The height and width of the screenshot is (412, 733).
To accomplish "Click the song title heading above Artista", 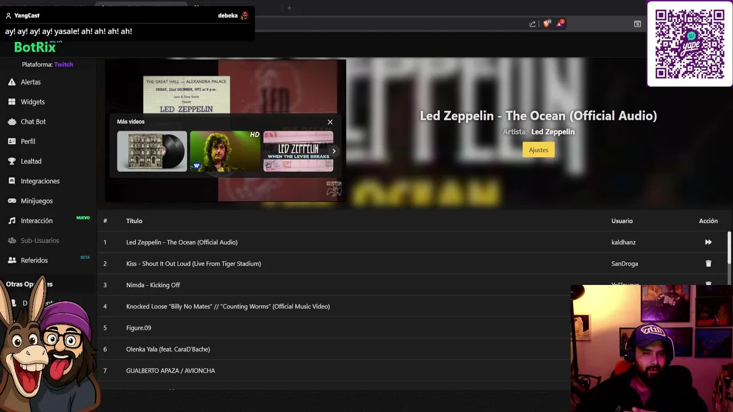I will point(538,116).
